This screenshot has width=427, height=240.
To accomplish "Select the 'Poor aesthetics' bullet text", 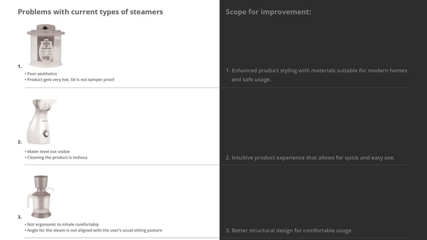I will (42, 74).
